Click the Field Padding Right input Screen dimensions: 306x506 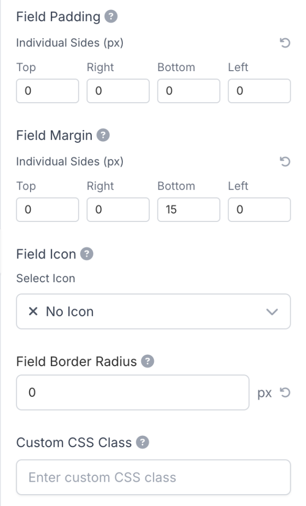pos(118,91)
